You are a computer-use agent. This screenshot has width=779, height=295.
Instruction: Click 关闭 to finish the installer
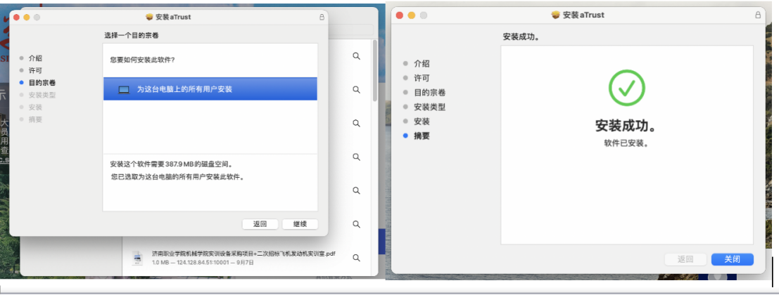coord(733,259)
